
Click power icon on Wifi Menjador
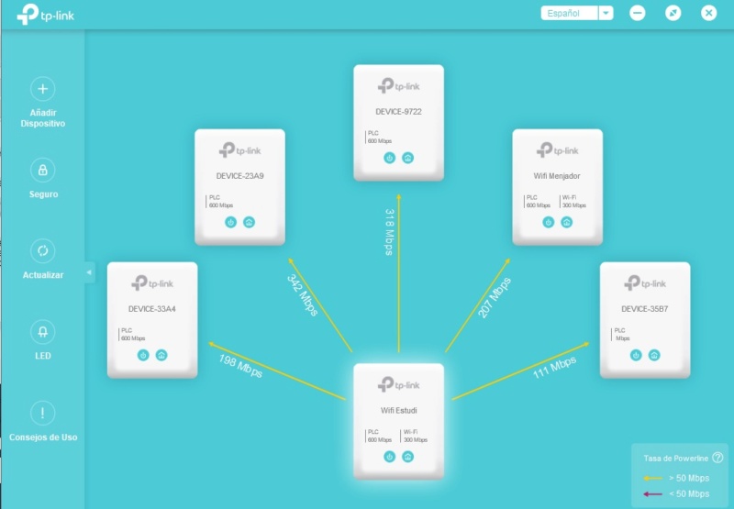click(x=548, y=222)
